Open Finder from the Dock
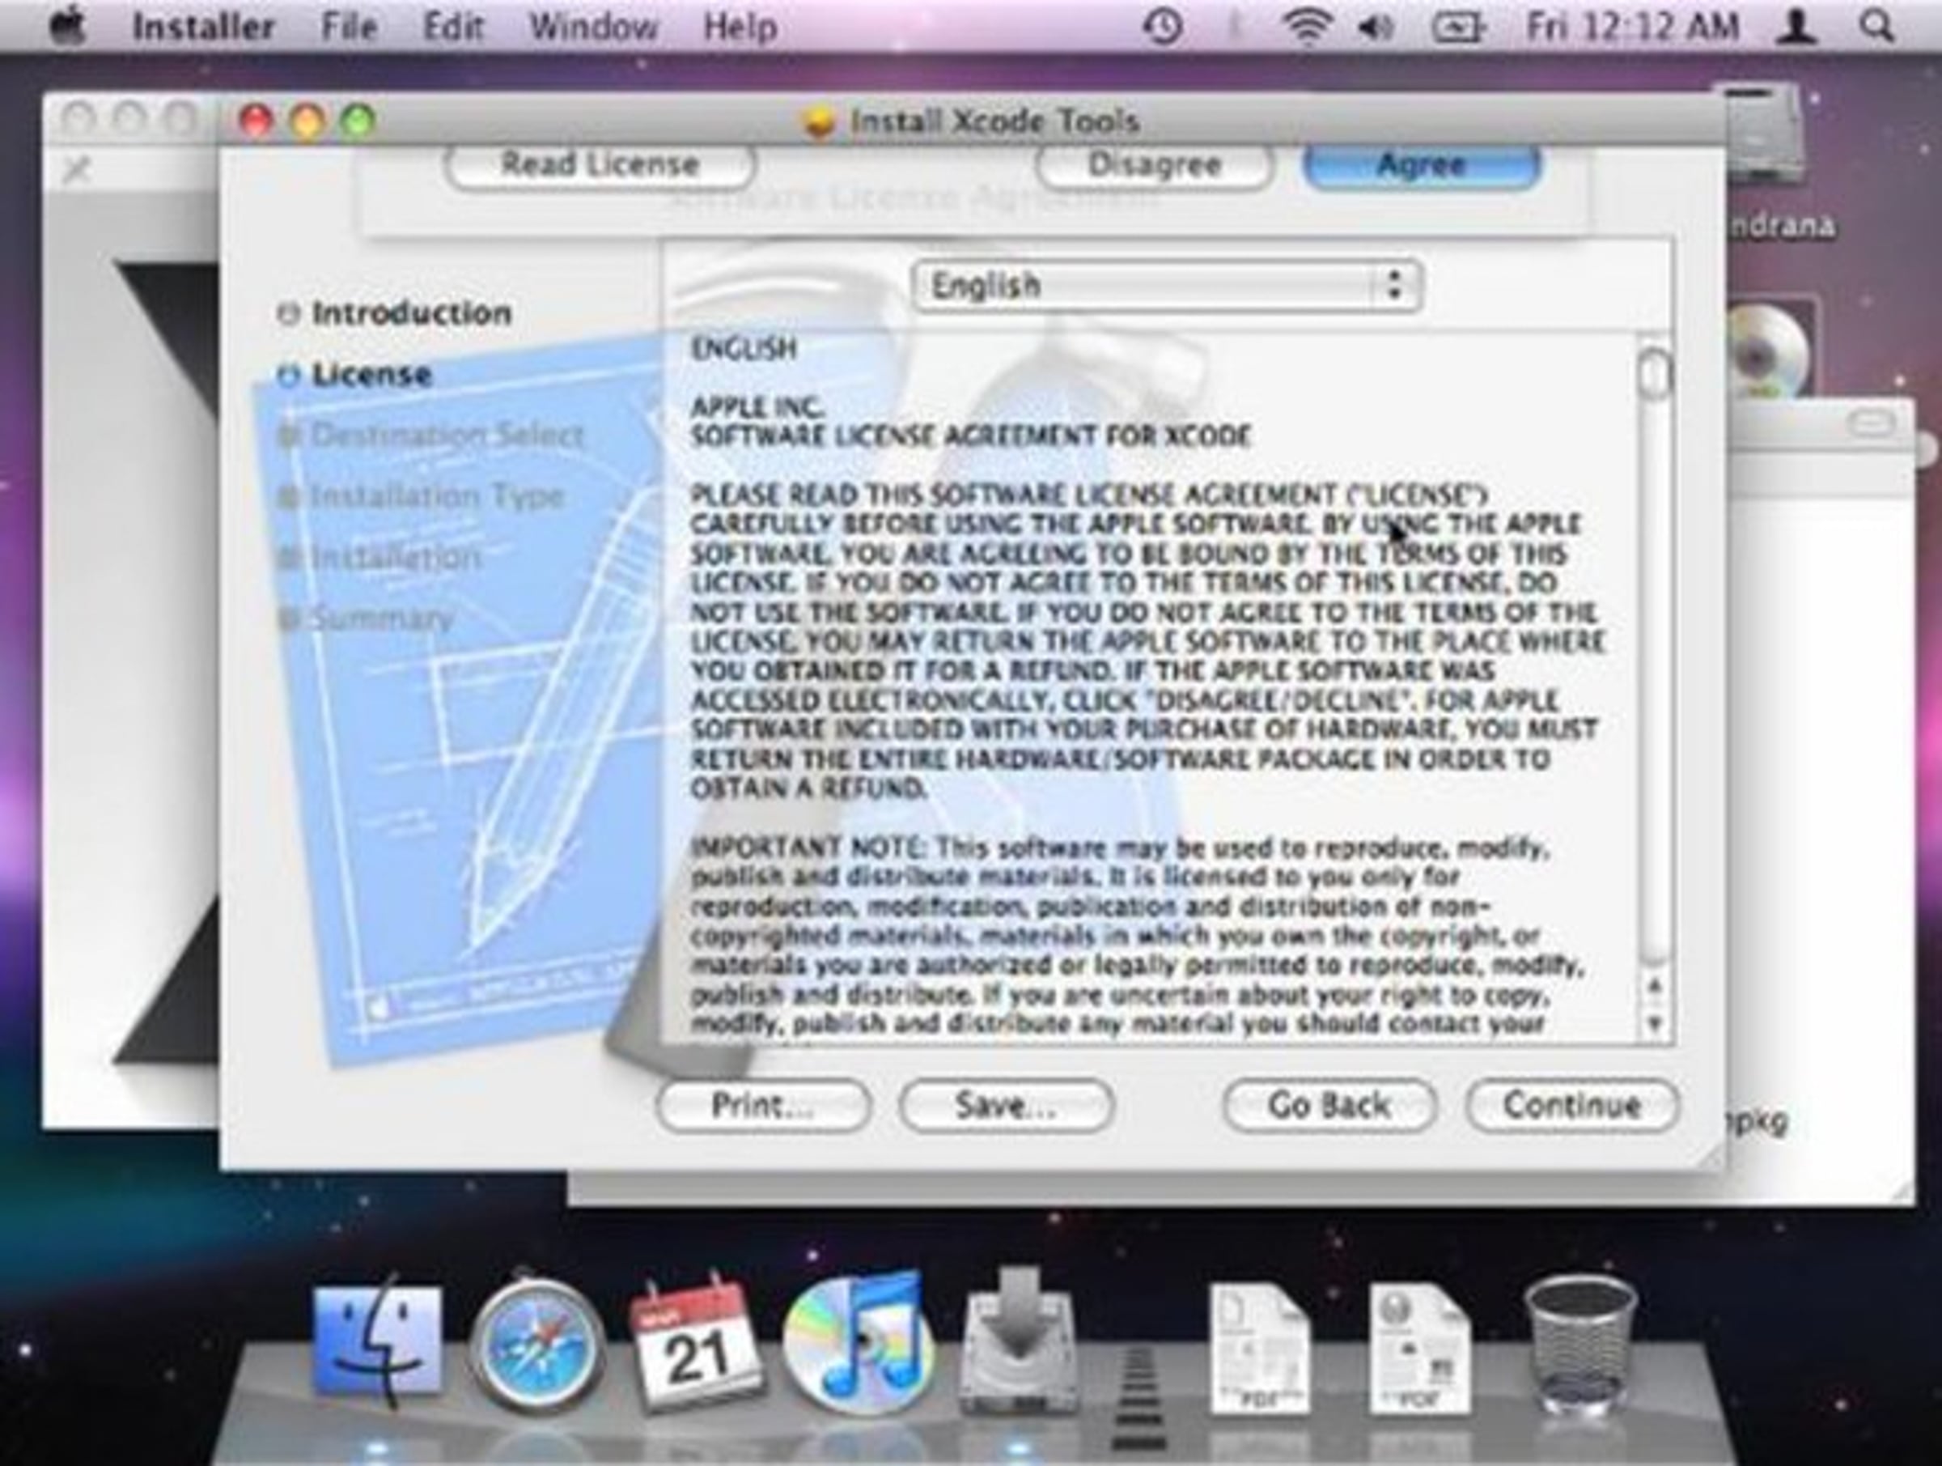This screenshot has height=1466, width=1942. click(378, 1341)
